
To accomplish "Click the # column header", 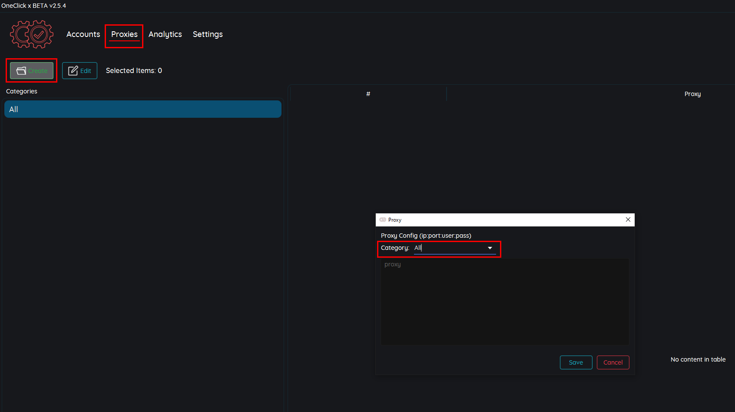I will click(368, 94).
